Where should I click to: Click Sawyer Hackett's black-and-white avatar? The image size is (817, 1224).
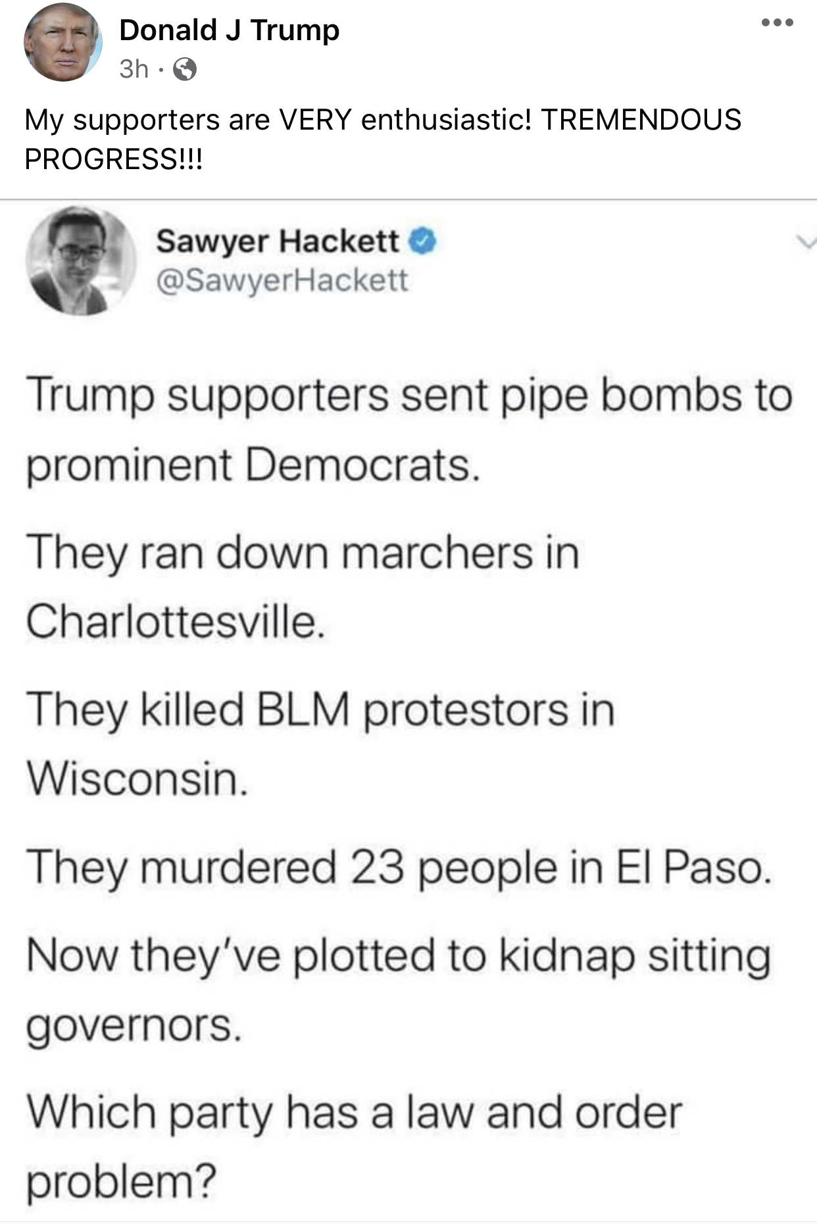point(80,261)
